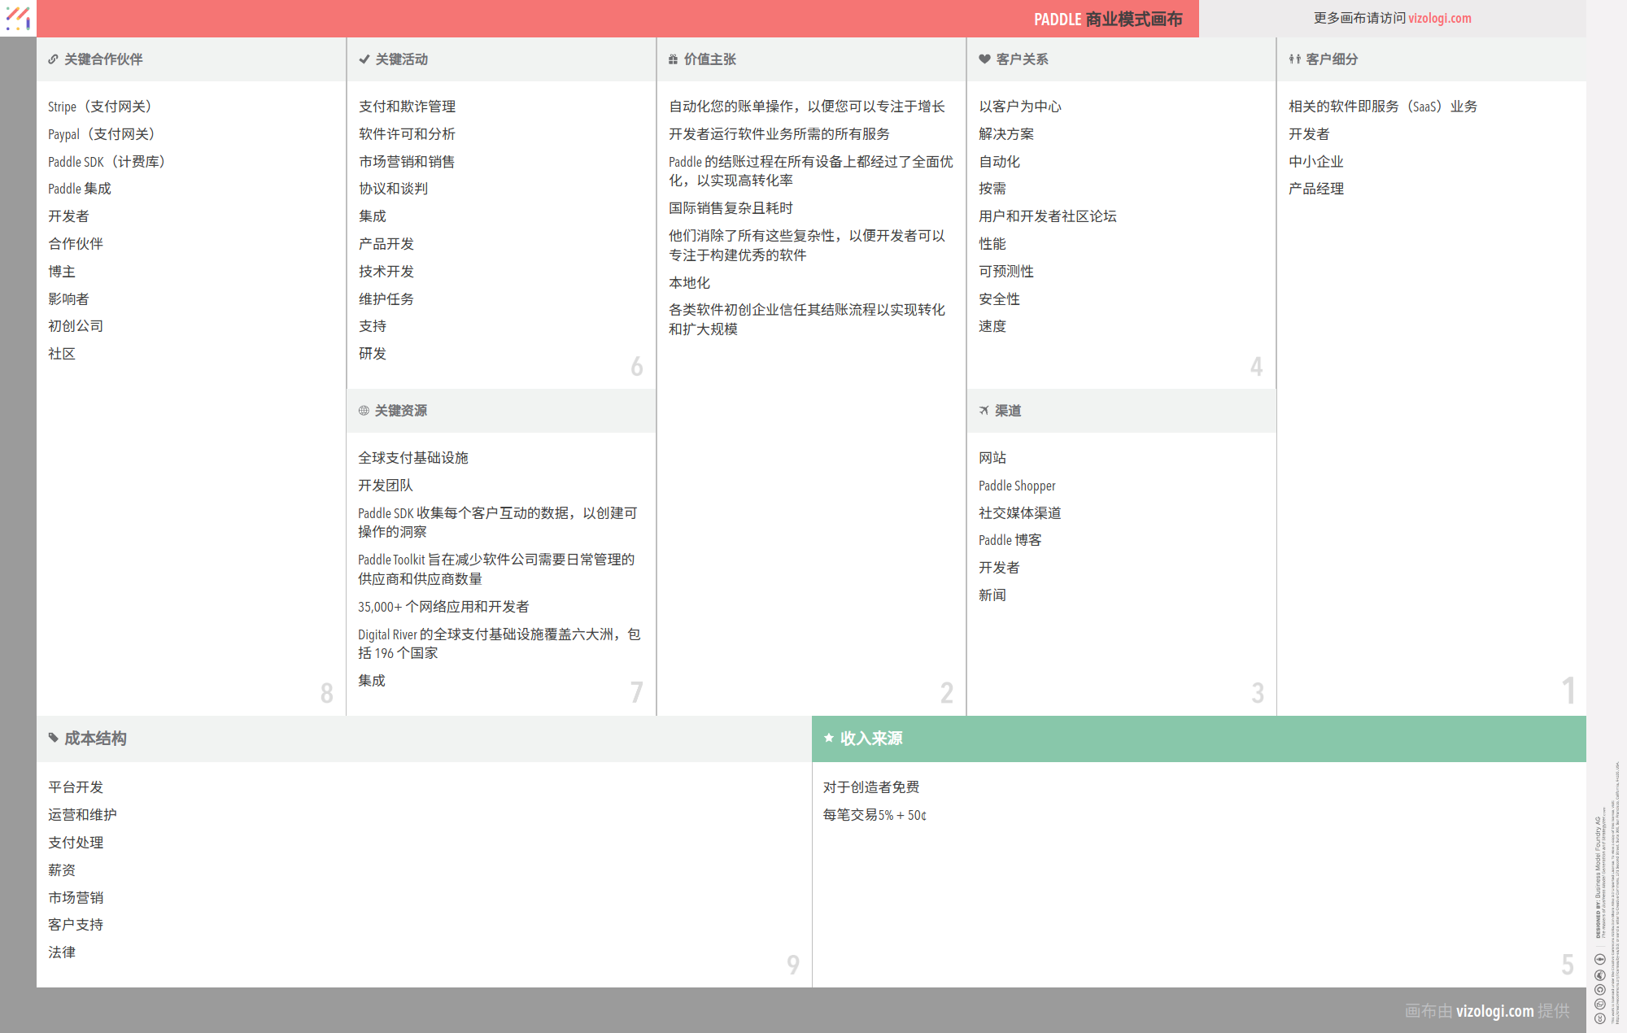The width and height of the screenshot is (1627, 1033).
Task: Click the gift icon in the 价值主张 header
Action: pos(672,59)
